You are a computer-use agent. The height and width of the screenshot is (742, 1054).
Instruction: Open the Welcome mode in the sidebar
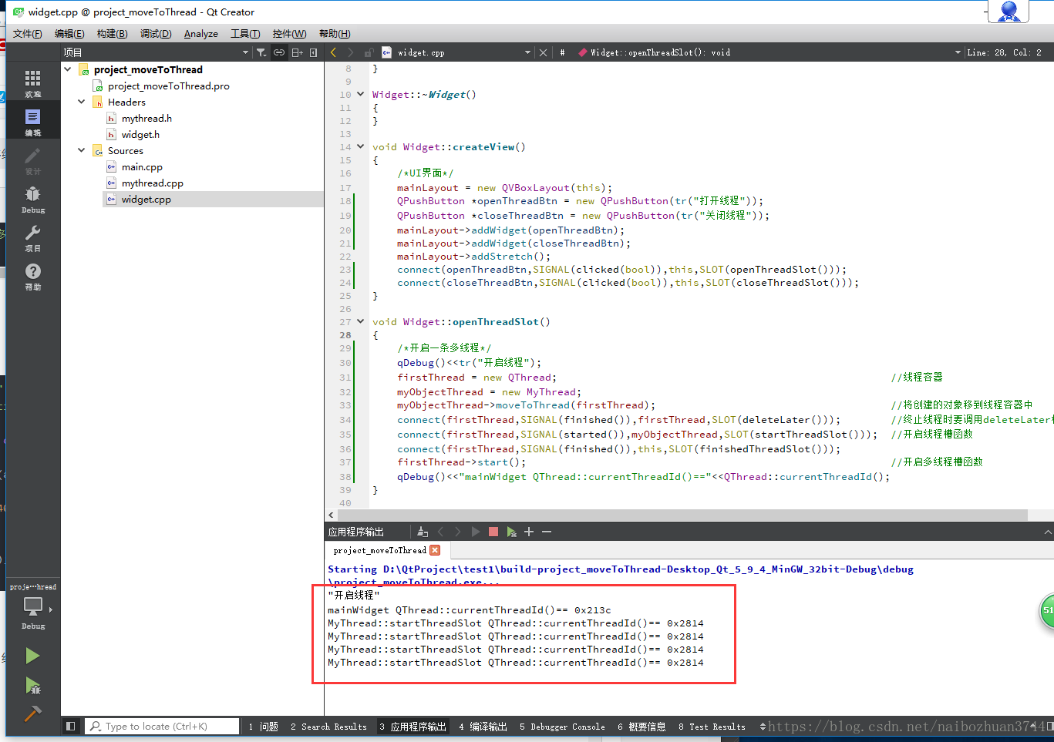[x=32, y=83]
